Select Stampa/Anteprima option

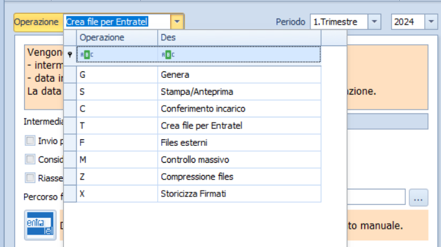click(199, 92)
